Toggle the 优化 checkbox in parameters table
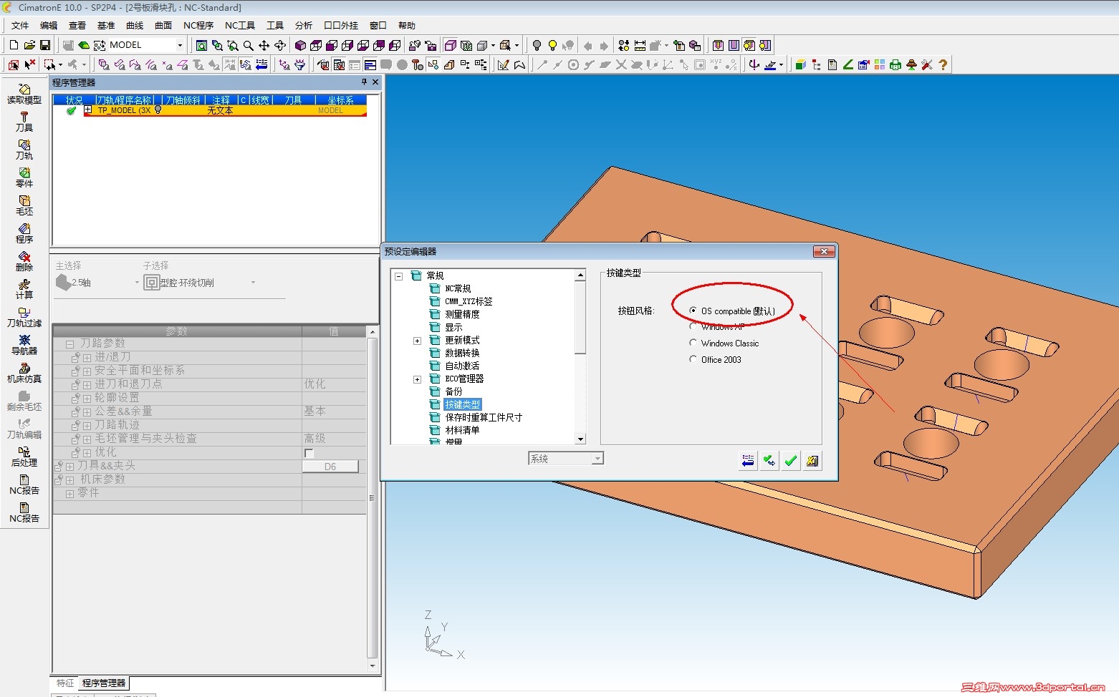 [309, 453]
